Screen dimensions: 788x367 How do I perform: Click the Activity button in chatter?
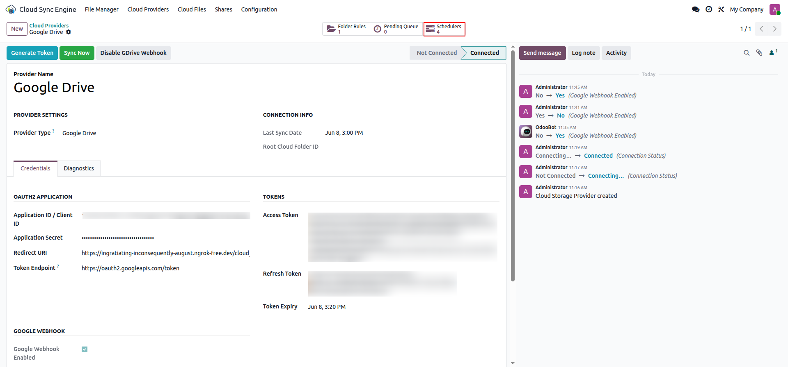tap(616, 53)
